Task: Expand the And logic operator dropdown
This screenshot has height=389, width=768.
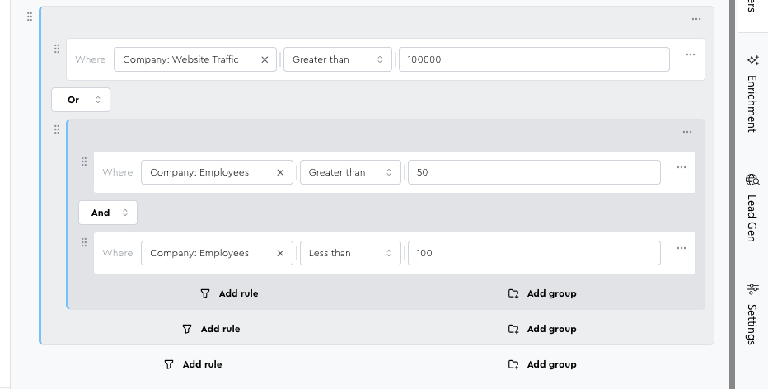Action: pos(108,213)
